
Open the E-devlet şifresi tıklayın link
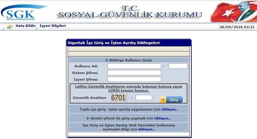tap(162, 118)
